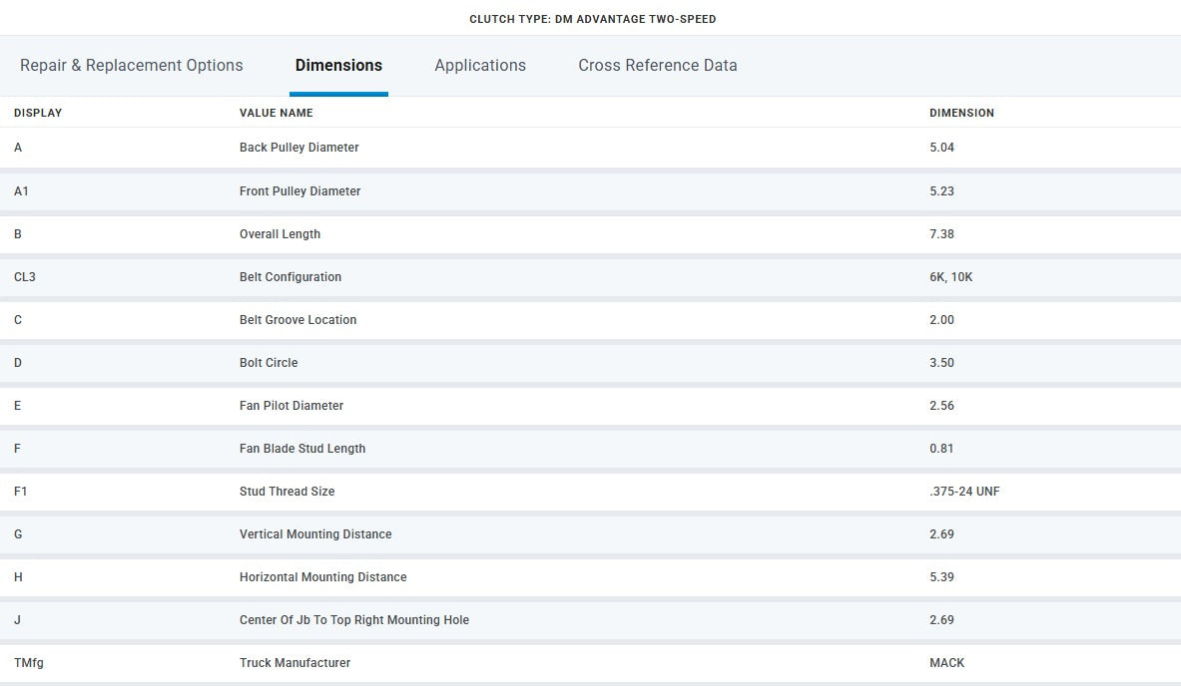Switch to the Applications tab
The image size is (1181, 686).
pyautogui.click(x=480, y=66)
